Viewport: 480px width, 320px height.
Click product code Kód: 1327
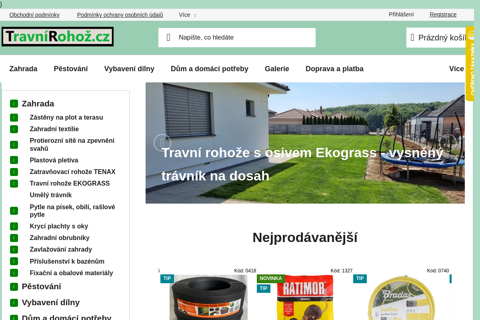(x=342, y=271)
